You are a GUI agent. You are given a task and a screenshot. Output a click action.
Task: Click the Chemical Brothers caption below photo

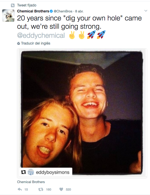pyautogui.click(x=31, y=182)
